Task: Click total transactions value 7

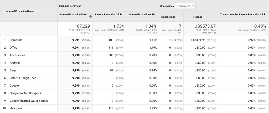Action: (x=180, y=26)
